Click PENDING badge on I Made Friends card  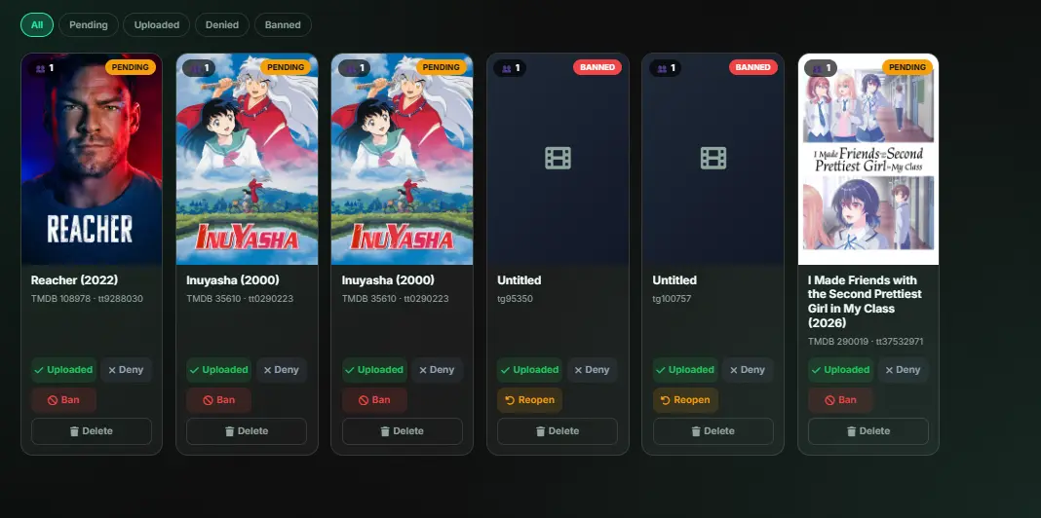906,67
